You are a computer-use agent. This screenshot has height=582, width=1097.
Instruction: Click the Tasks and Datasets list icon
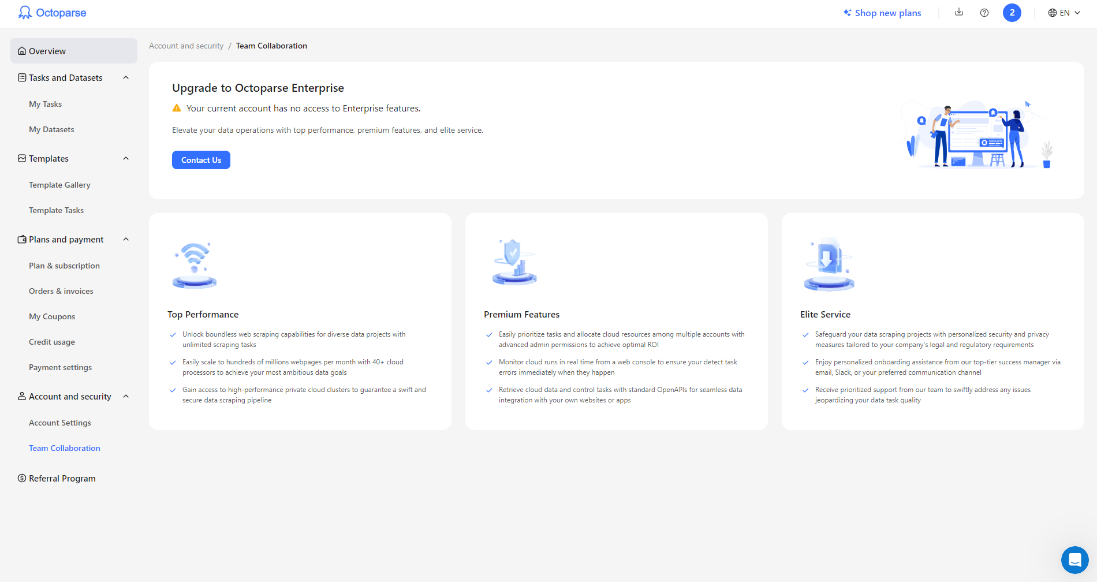click(22, 77)
